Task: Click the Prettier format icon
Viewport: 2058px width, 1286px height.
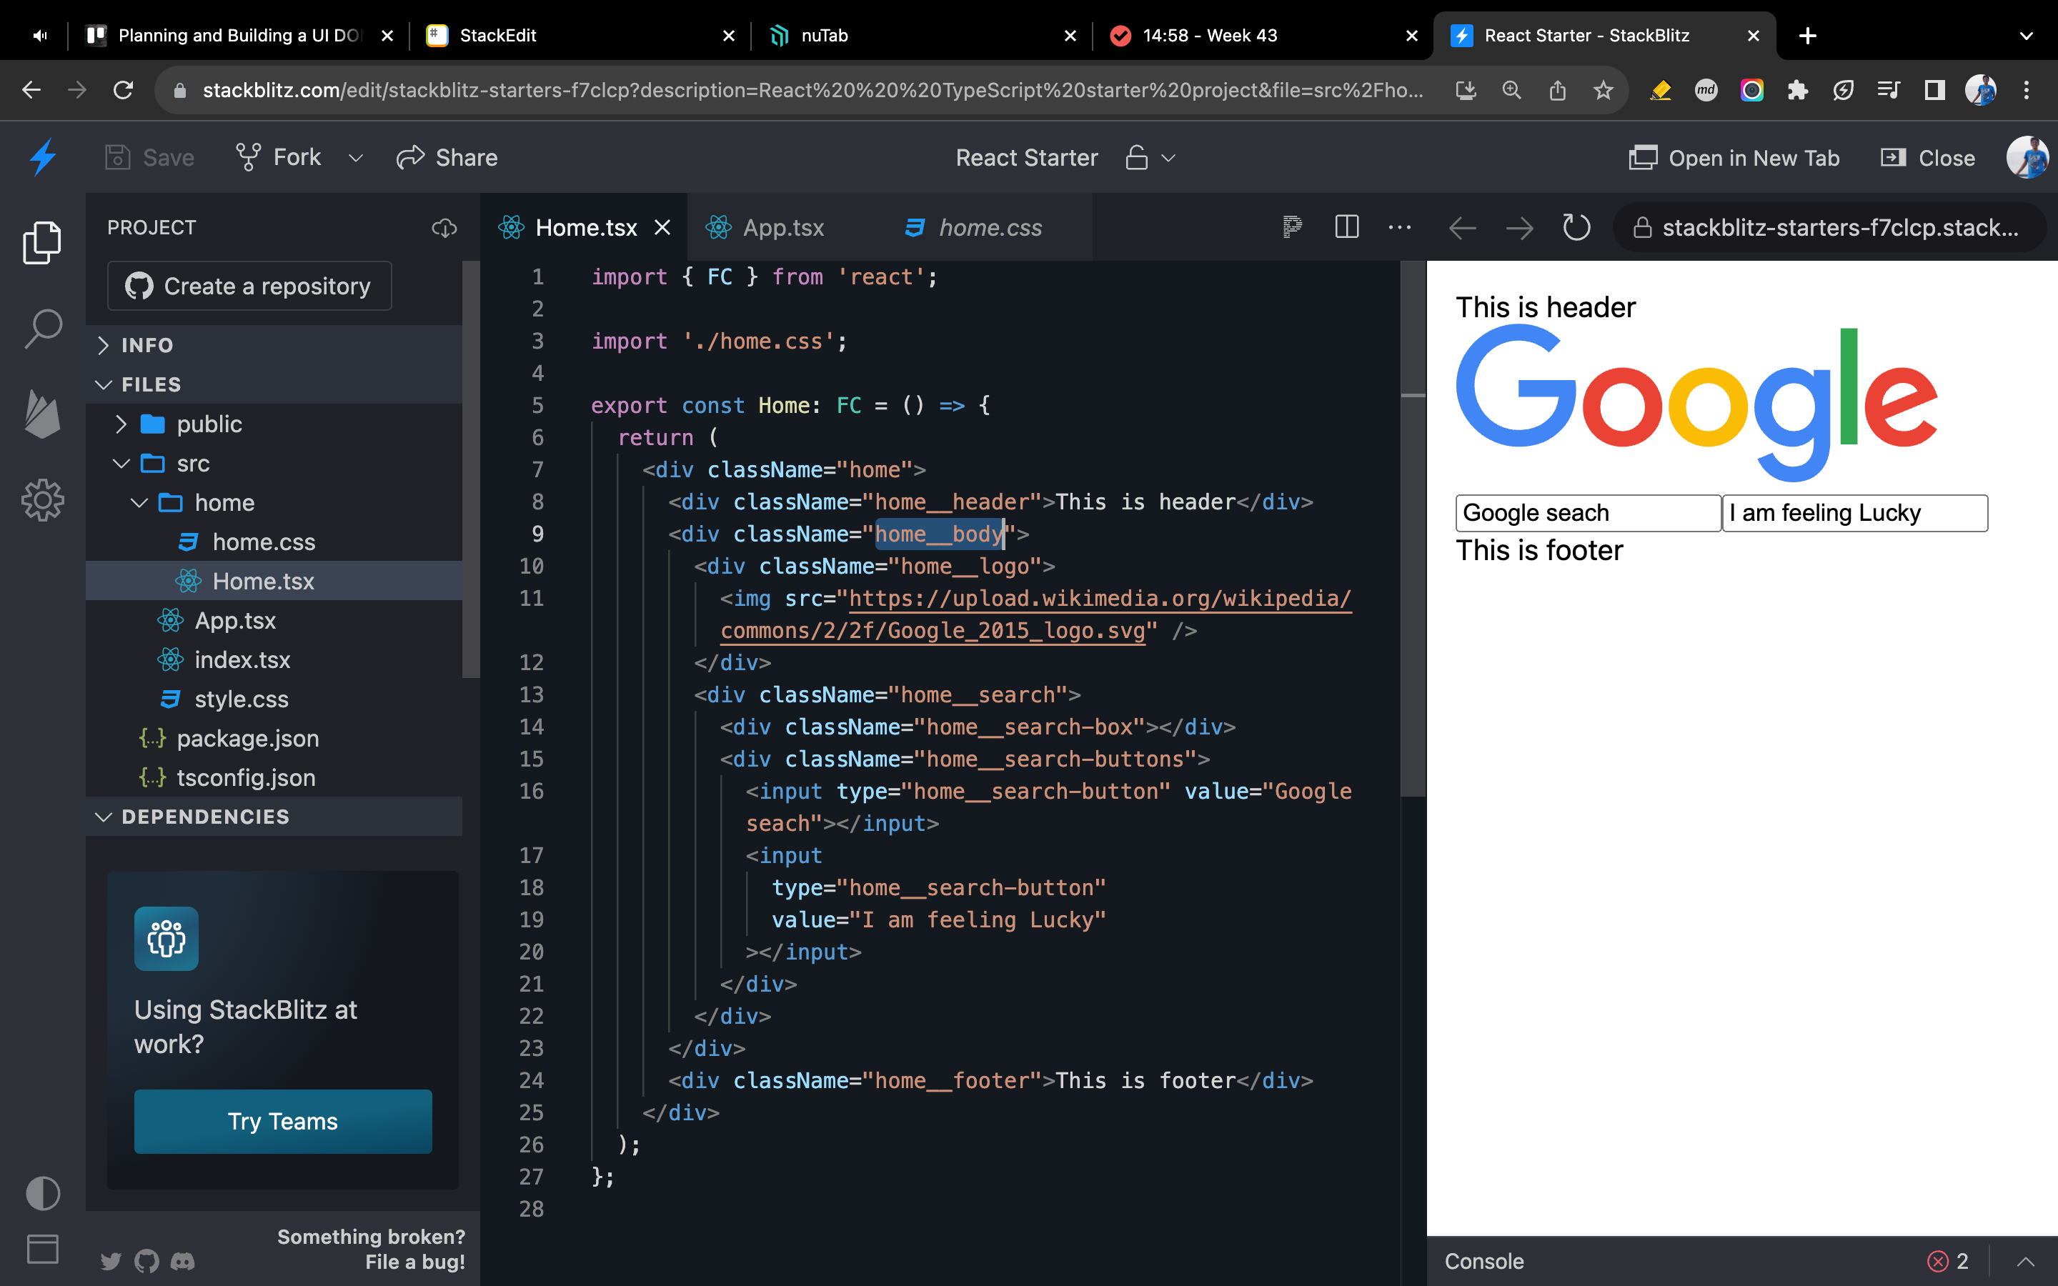Action: click(1292, 227)
